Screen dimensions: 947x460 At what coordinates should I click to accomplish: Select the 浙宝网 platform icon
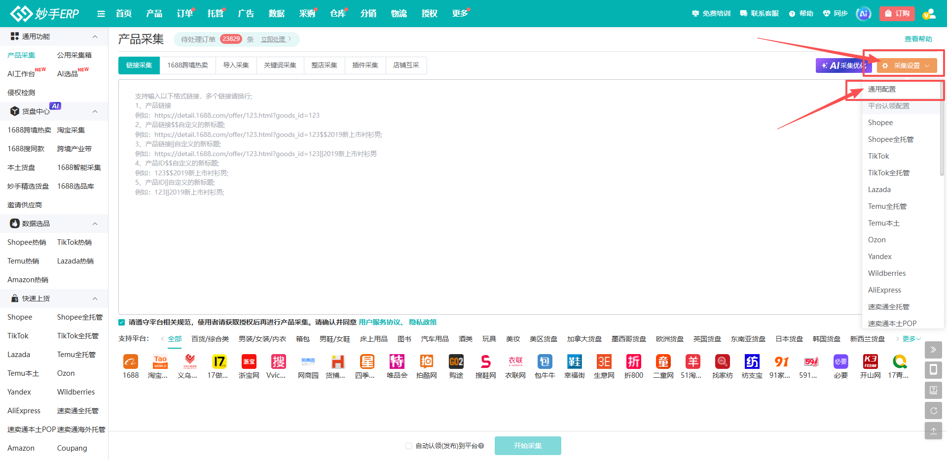[x=249, y=362]
